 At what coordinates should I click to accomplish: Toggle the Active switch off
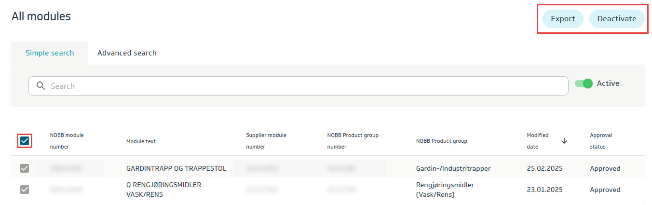(583, 83)
